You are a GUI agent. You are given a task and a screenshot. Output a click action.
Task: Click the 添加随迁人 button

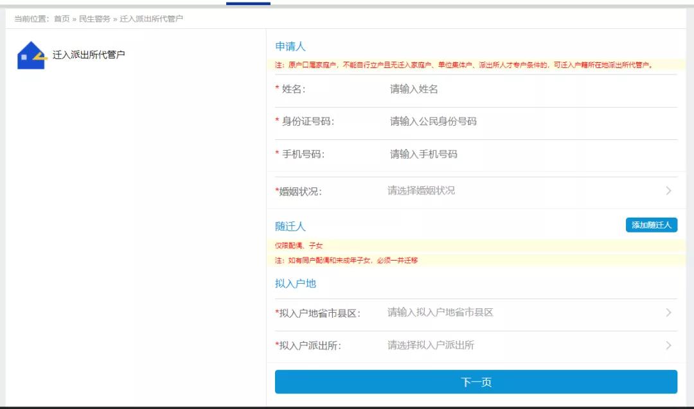[x=651, y=225]
